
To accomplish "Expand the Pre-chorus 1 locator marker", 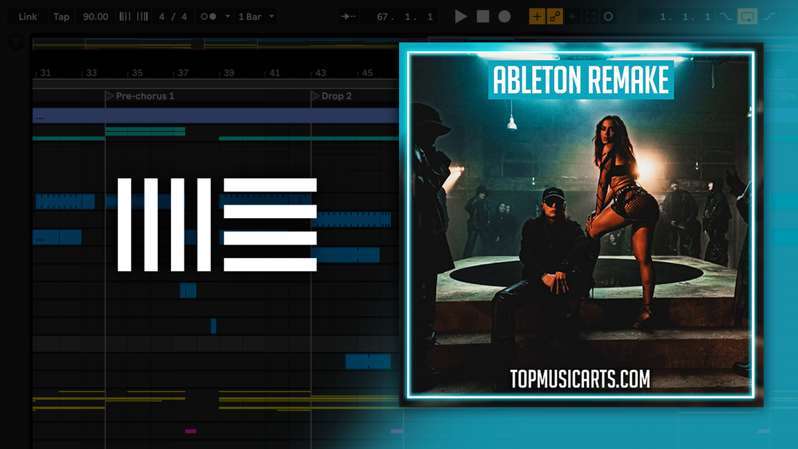I will [x=108, y=96].
